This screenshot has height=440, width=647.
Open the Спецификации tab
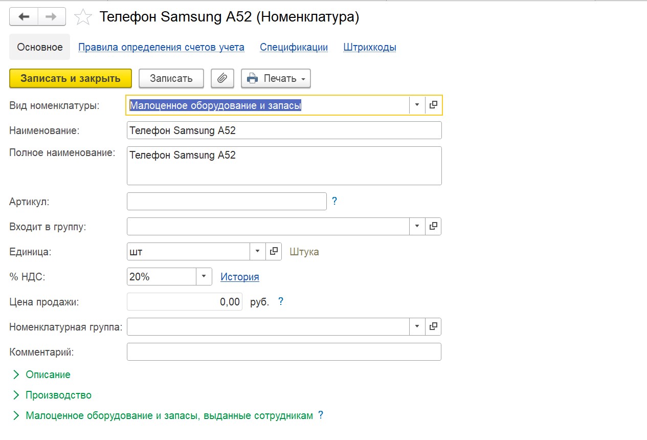(294, 47)
